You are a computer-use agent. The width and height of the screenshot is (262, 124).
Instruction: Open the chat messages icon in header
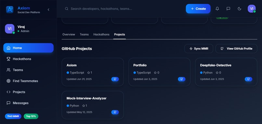(x=228, y=9)
